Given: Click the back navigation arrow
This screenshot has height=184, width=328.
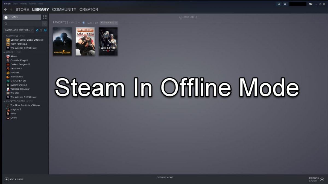Looking at the screenshot, I should click(5, 10).
